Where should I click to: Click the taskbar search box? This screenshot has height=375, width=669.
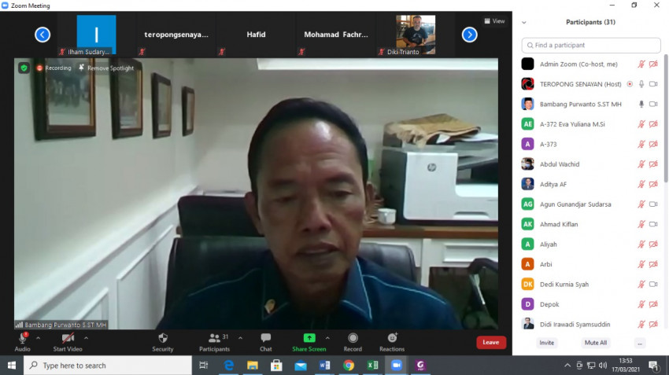(x=108, y=366)
